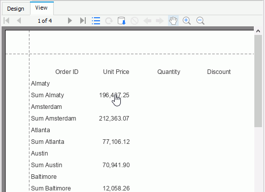
Task: Navigate back with the left arrow icon
Action: 147,21
